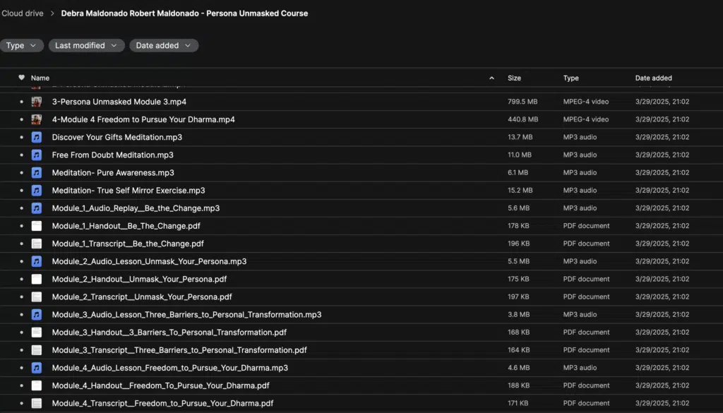The height and width of the screenshot is (413, 723).
Task: Click the PDF icon of Module_4_Handout__Freedom file
Action: (37, 385)
